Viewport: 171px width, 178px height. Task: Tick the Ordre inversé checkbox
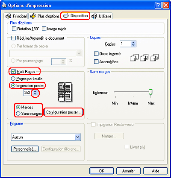96,54
